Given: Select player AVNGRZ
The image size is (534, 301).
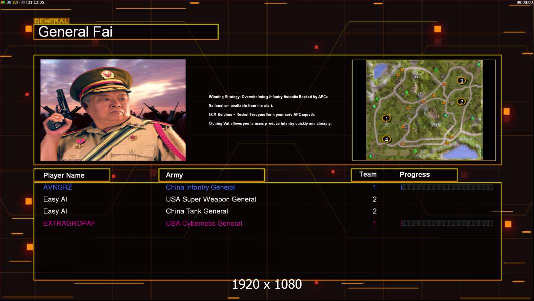Looking at the screenshot, I should pos(58,187).
